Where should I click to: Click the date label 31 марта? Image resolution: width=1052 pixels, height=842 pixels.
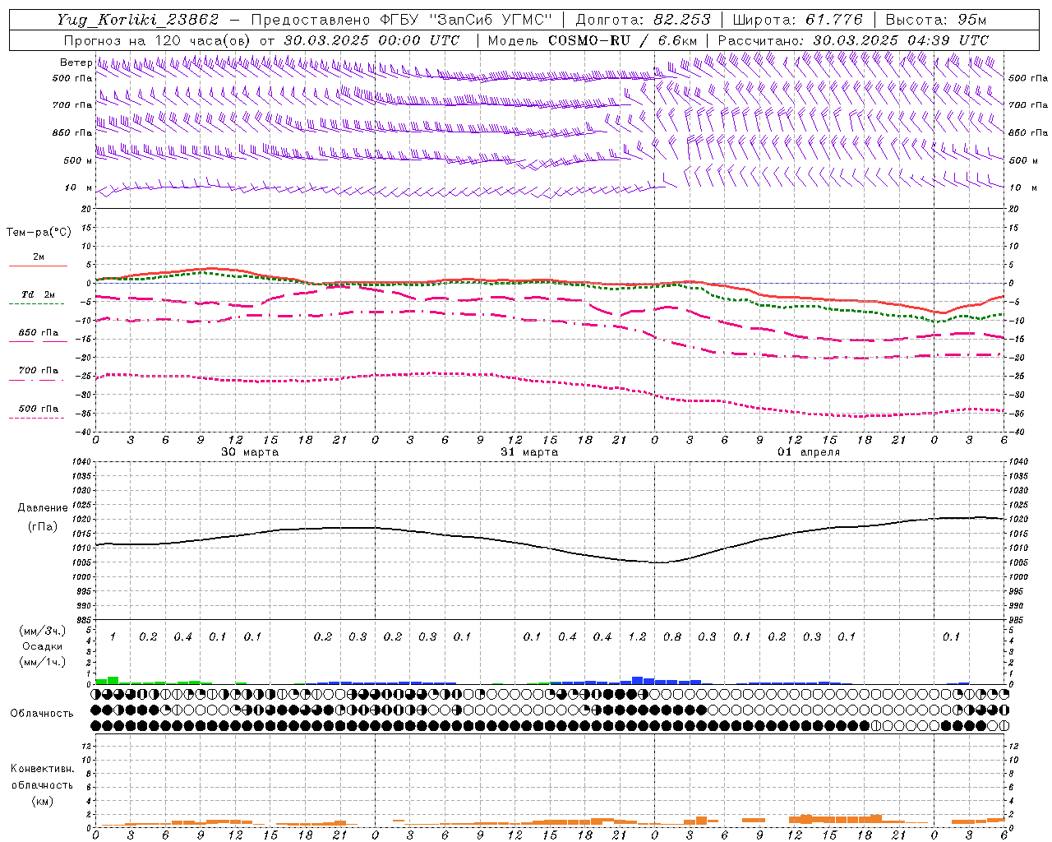[x=529, y=452]
